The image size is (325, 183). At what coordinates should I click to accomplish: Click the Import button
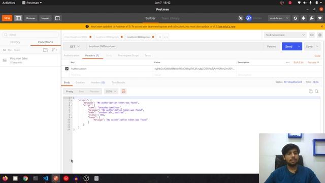tap(45, 18)
